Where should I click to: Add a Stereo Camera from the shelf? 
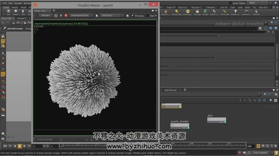pyautogui.click(x=246, y=12)
